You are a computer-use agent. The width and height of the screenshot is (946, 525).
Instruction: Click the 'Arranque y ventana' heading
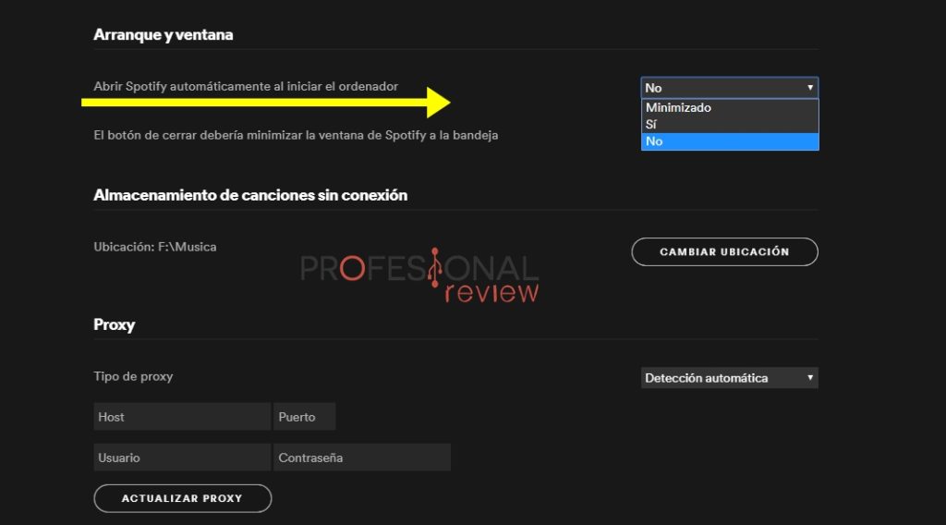click(x=163, y=34)
